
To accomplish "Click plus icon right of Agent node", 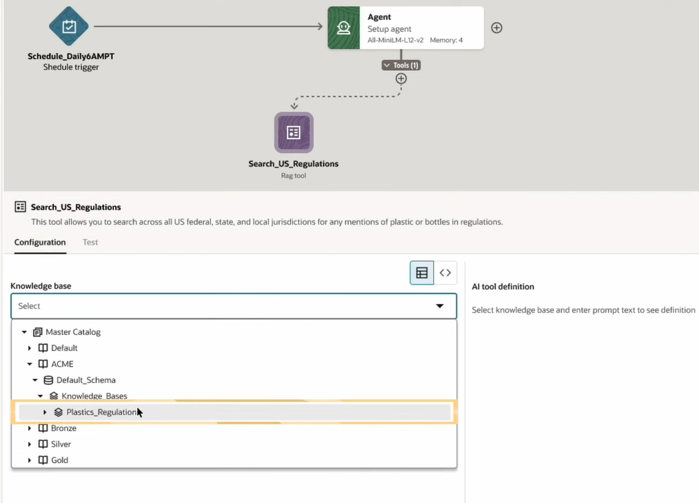I will [x=496, y=28].
